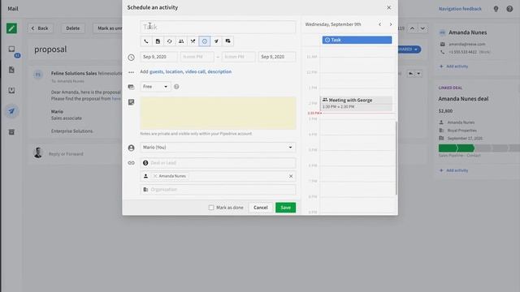Viewport: 520px width, 292px height.
Task: Click the activity subject Task input field
Action: [218, 27]
